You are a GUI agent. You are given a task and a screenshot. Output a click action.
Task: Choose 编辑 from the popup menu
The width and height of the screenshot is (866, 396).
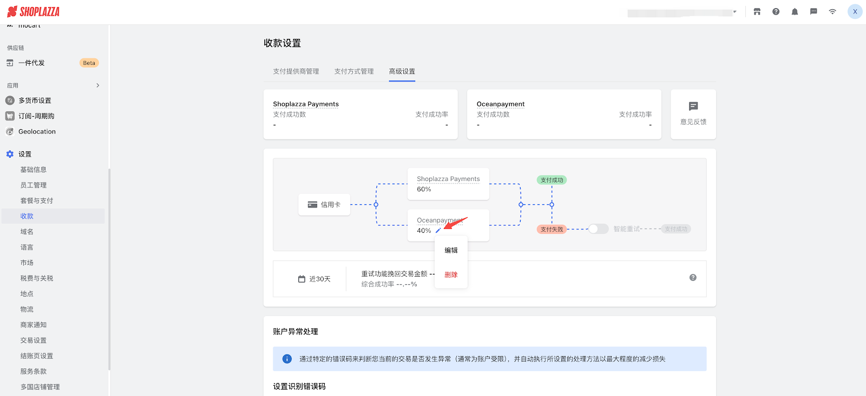451,251
